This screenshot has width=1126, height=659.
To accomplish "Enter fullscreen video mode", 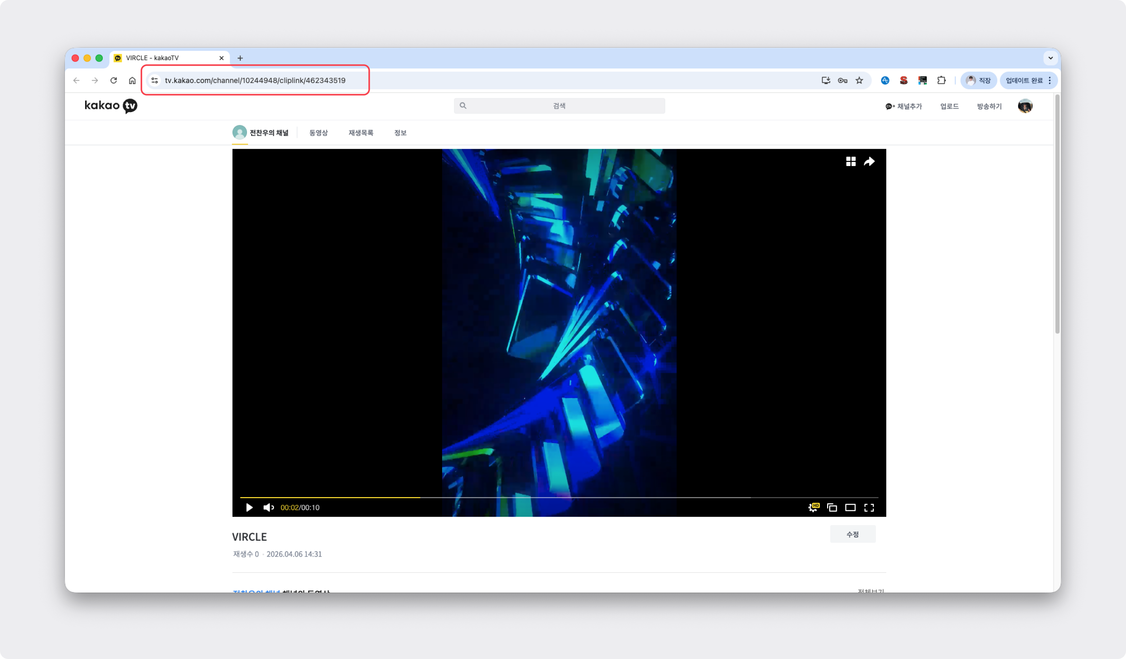I will (x=869, y=507).
